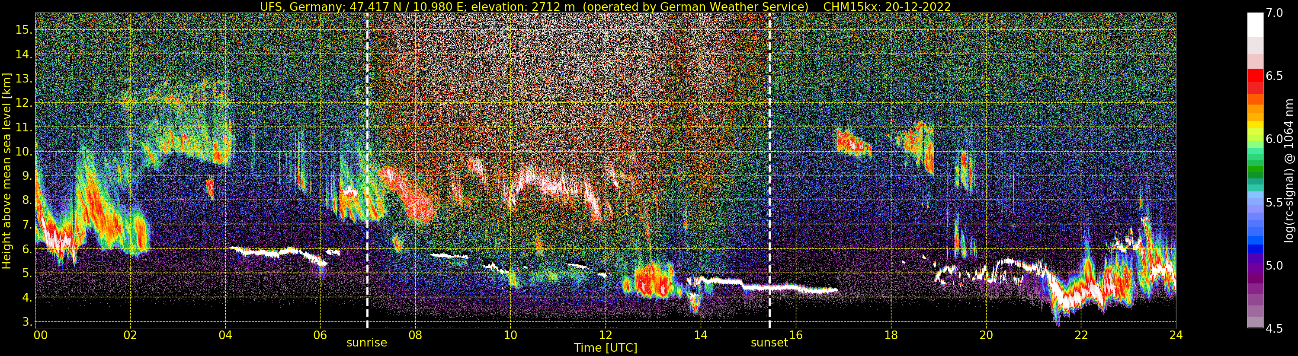Click time axis tick 00
1298x356 pixels.
click(40, 335)
